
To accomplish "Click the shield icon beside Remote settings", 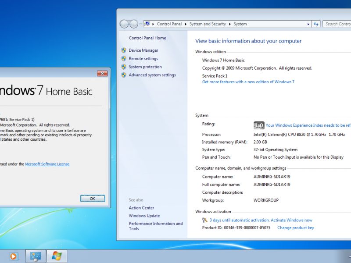I will click(124, 59).
